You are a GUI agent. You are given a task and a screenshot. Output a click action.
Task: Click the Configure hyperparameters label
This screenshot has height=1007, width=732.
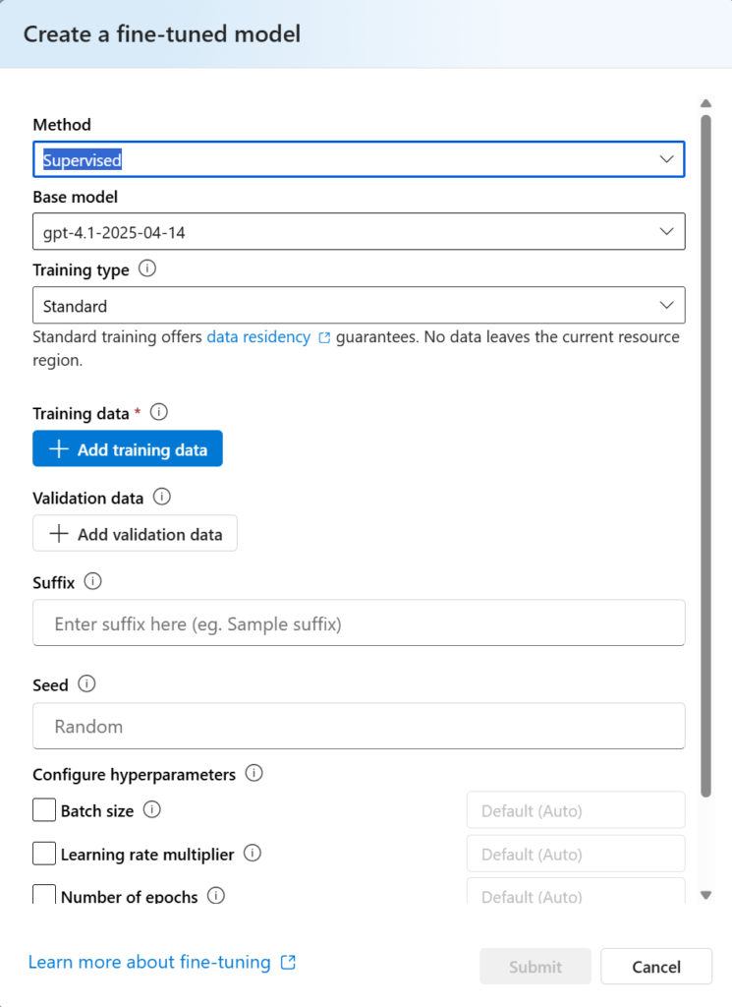pos(134,775)
